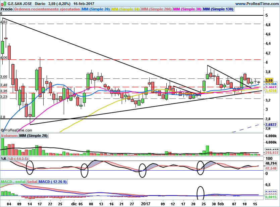This screenshot has height=207, width=280.
Task: Click the 2,6822 moving average price tag
Action: 271,125
